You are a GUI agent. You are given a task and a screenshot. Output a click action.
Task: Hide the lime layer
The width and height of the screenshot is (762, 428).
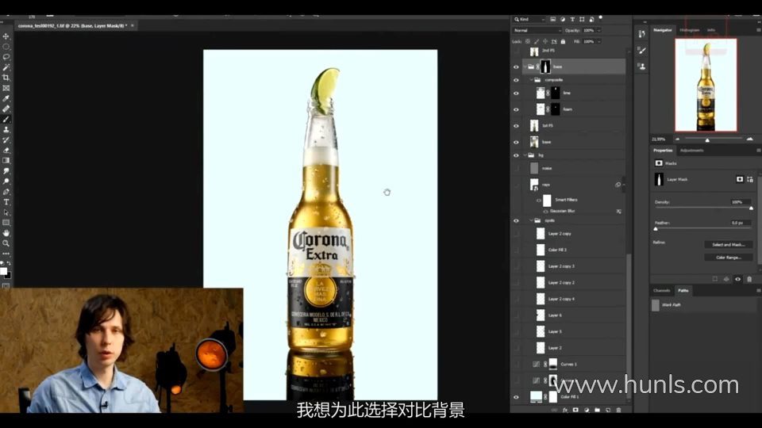click(x=516, y=94)
